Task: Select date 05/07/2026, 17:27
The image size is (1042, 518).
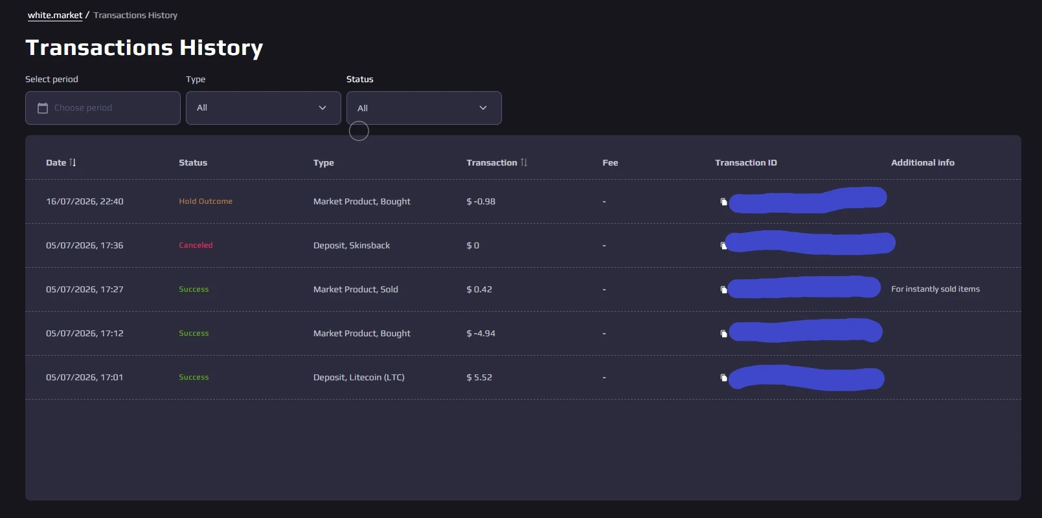Action: [x=85, y=289]
